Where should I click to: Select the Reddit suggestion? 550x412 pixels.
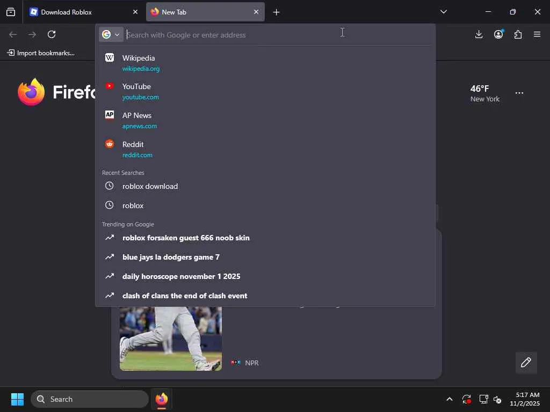(x=265, y=149)
